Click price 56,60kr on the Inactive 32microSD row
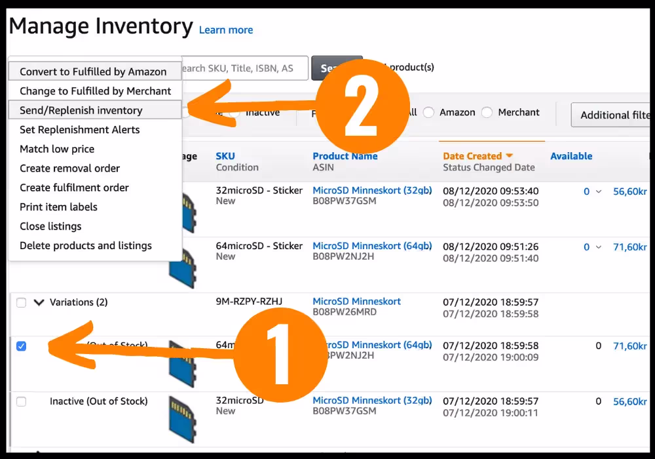655x459 pixels. (629, 402)
